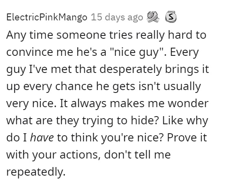Click the Silver award medal icon
This screenshot has width=228, height=185.
pos(171,17)
